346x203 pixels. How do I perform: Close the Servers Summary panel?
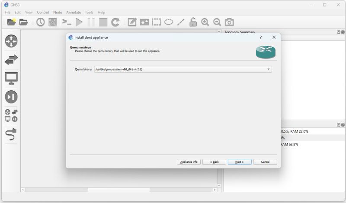click(x=343, y=125)
